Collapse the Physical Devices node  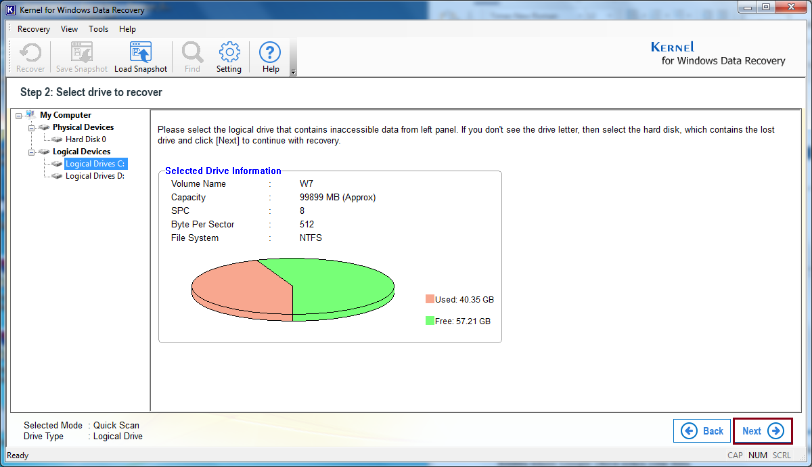click(31, 127)
